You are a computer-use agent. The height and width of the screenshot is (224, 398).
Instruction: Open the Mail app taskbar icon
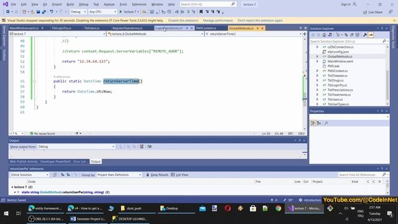tap(202, 208)
